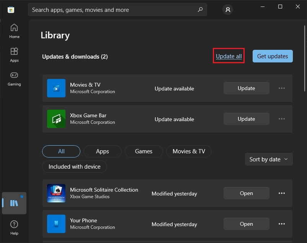The width and height of the screenshot is (307, 243).
Task: Filter library by Movies & TV
Action: (189, 151)
